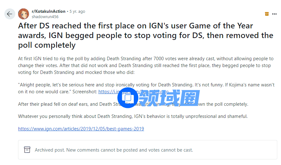Click the blue Chinese watermark text
Screen dimensions: 281x165
coord(169,98)
